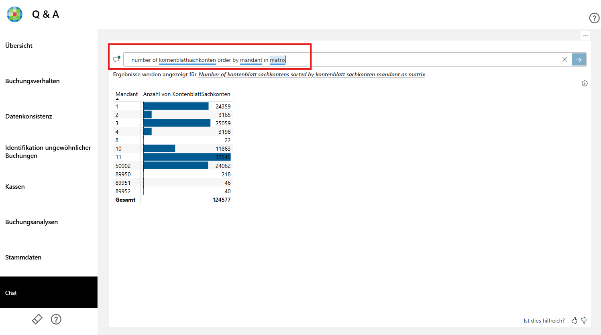Image resolution: width=601 pixels, height=335 pixels.
Task: Go to the Übersicht page
Action: pyautogui.click(x=19, y=45)
